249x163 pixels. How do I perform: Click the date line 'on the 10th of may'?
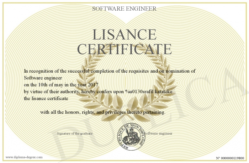(46, 85)
